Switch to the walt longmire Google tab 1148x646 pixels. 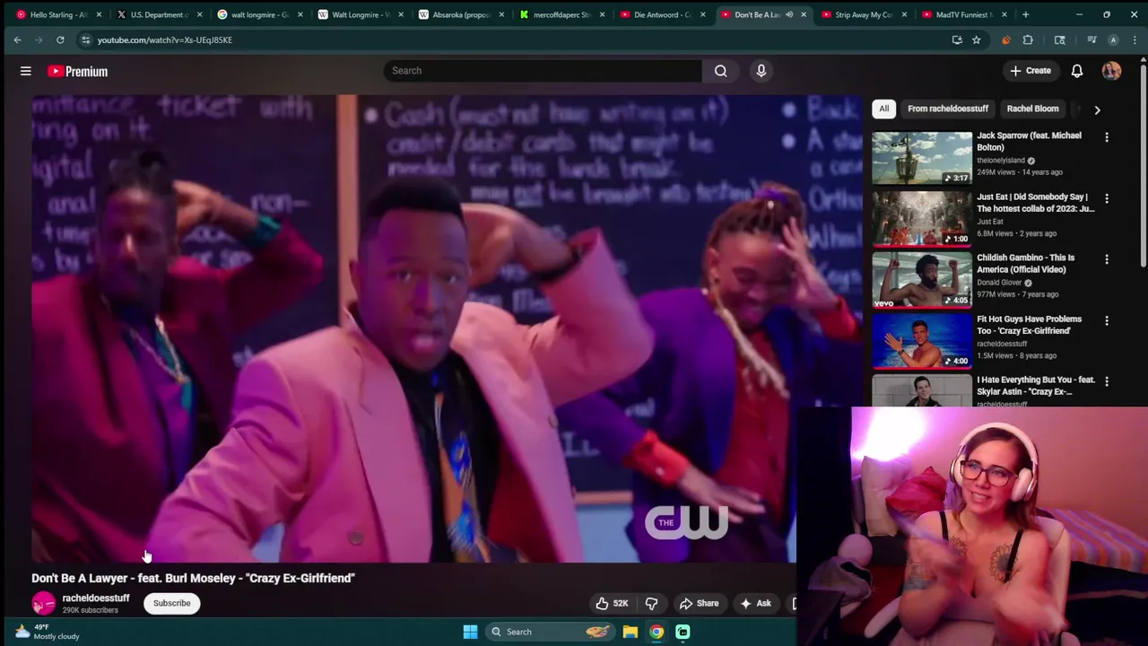(x=258, y=14)
